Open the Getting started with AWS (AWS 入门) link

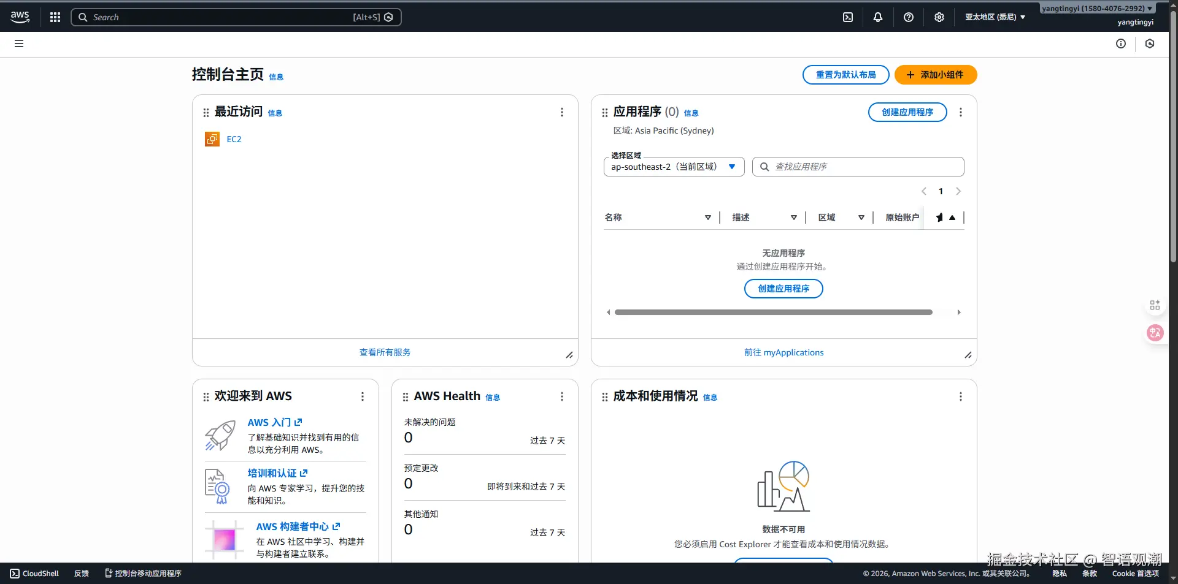[x=275, y=422]
